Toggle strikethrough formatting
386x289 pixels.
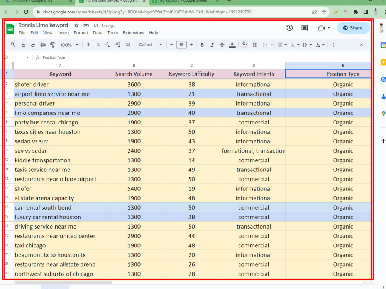(222, 45)
